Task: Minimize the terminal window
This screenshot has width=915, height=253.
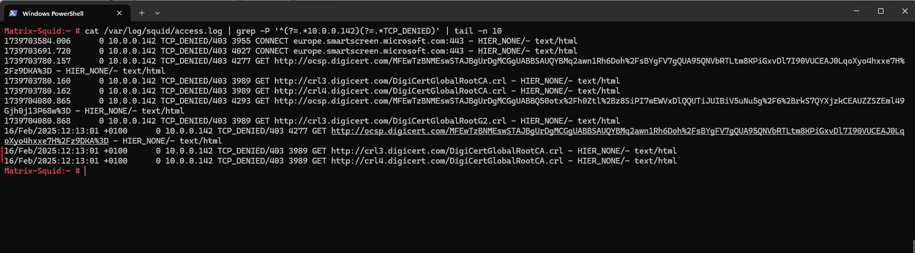Action: tap(857, 11)
